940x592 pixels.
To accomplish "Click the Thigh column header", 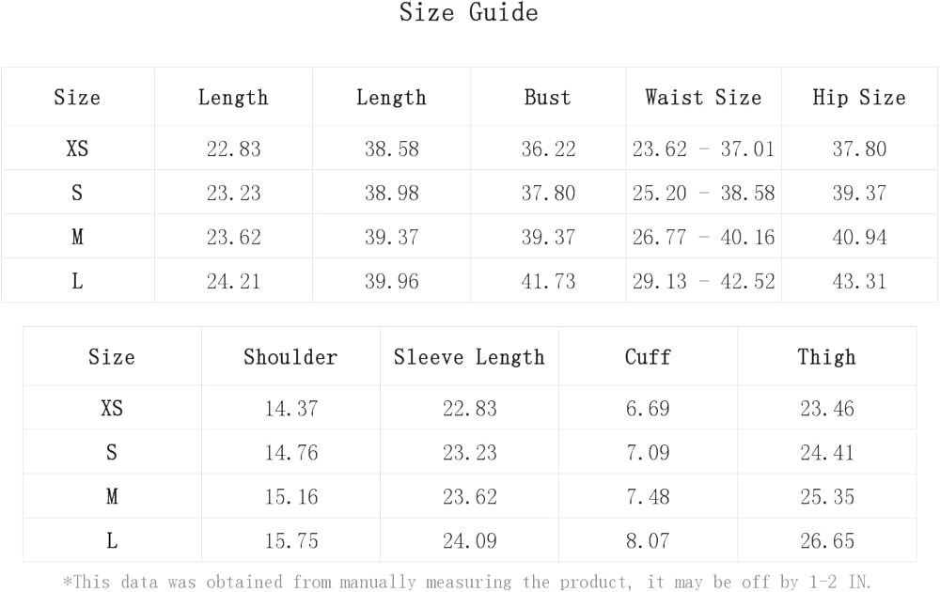I will (x=826, y=357).
